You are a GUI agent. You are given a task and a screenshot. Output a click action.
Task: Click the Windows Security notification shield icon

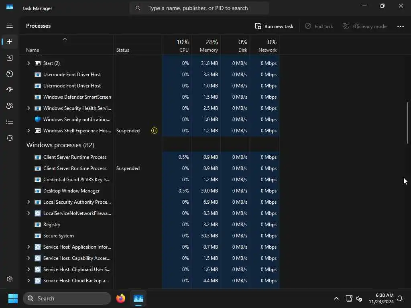(x=38, y=120)
